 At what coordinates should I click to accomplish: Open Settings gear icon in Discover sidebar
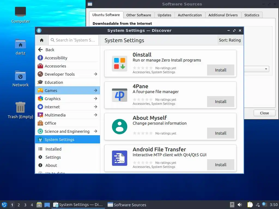coord(40,157)
